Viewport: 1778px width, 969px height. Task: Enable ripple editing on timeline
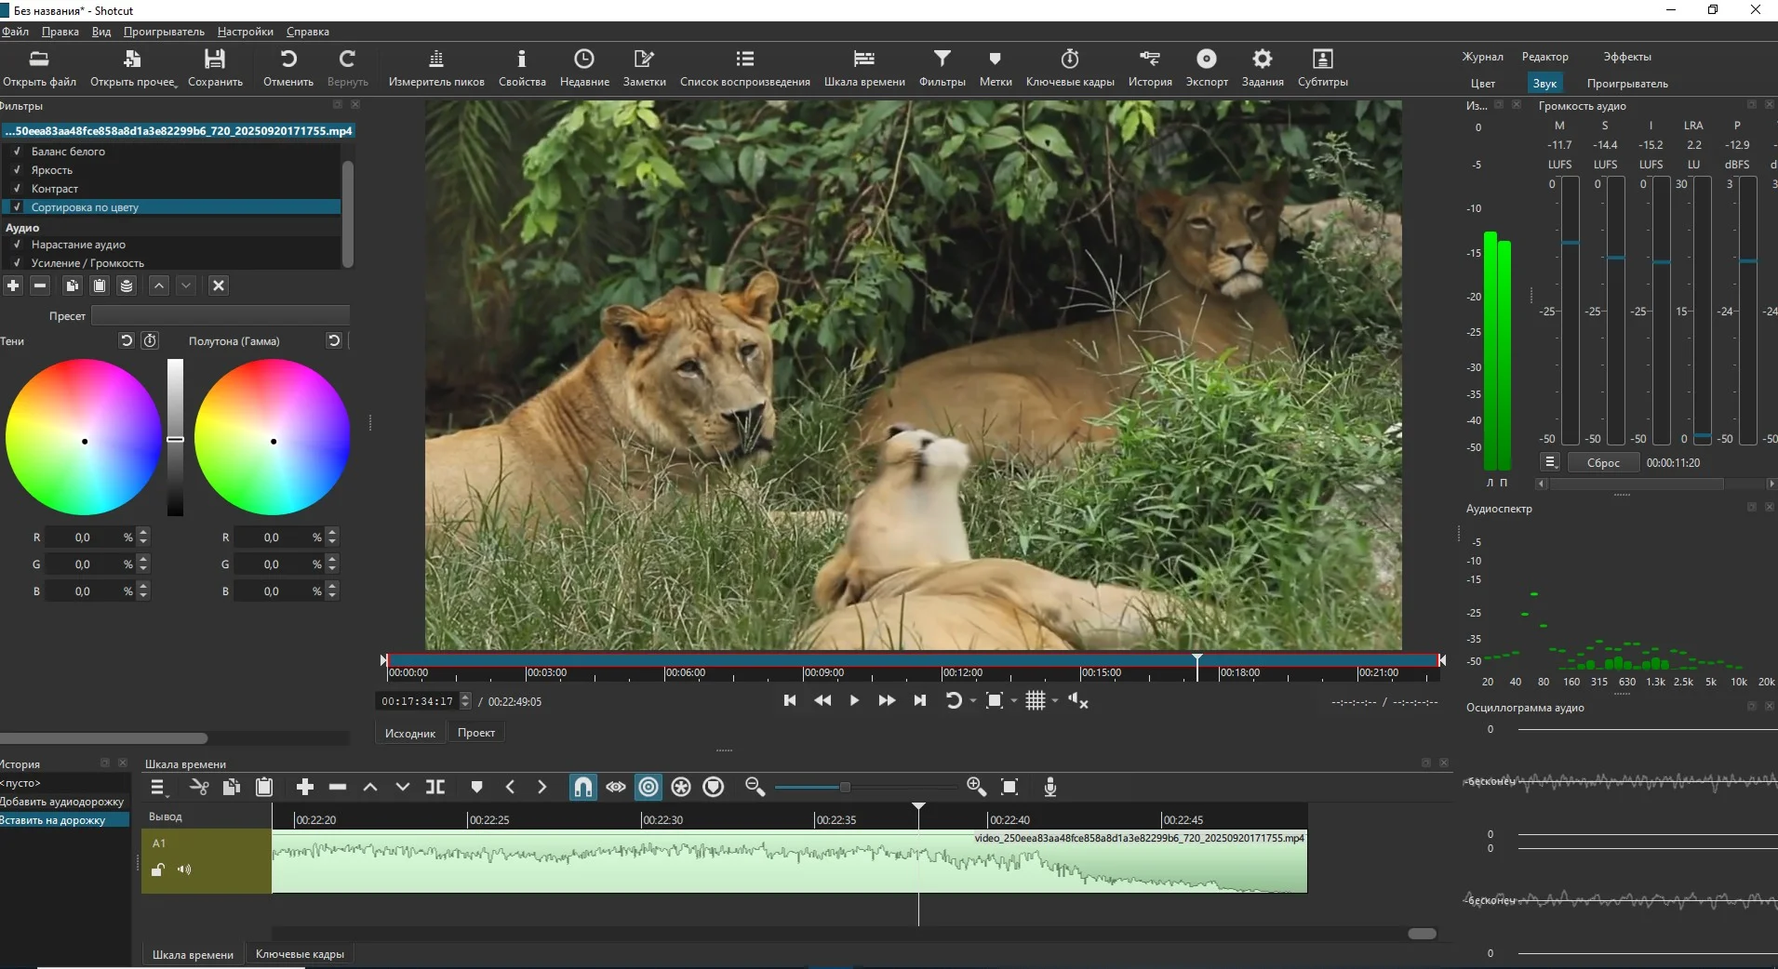(648, 788)
